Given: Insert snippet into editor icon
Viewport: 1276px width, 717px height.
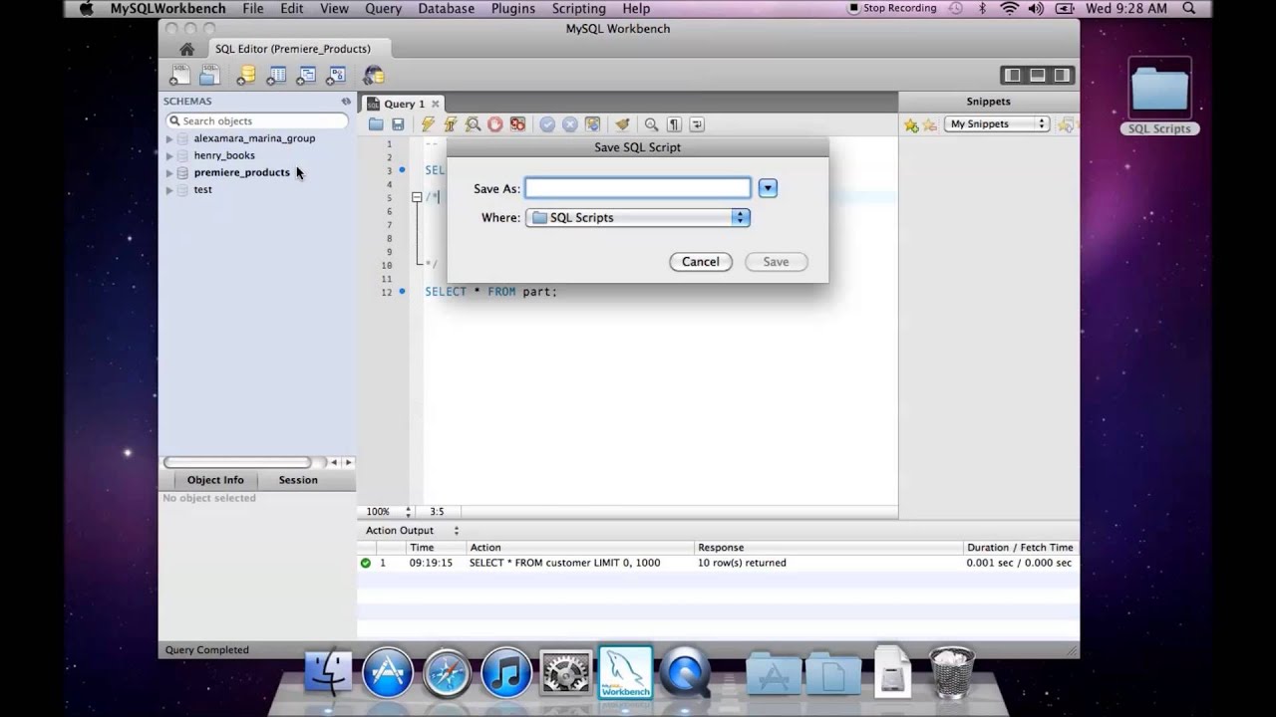Looking at the screenshot, I should (x=1066, y=124).
